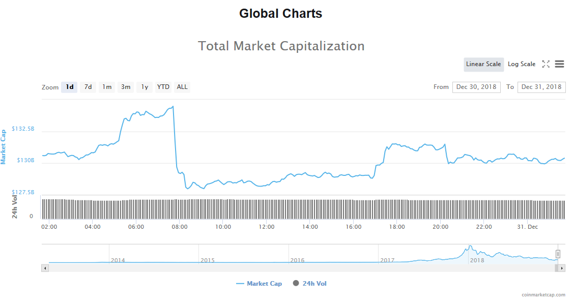Grab the navigator range handle

coord(558,254)
